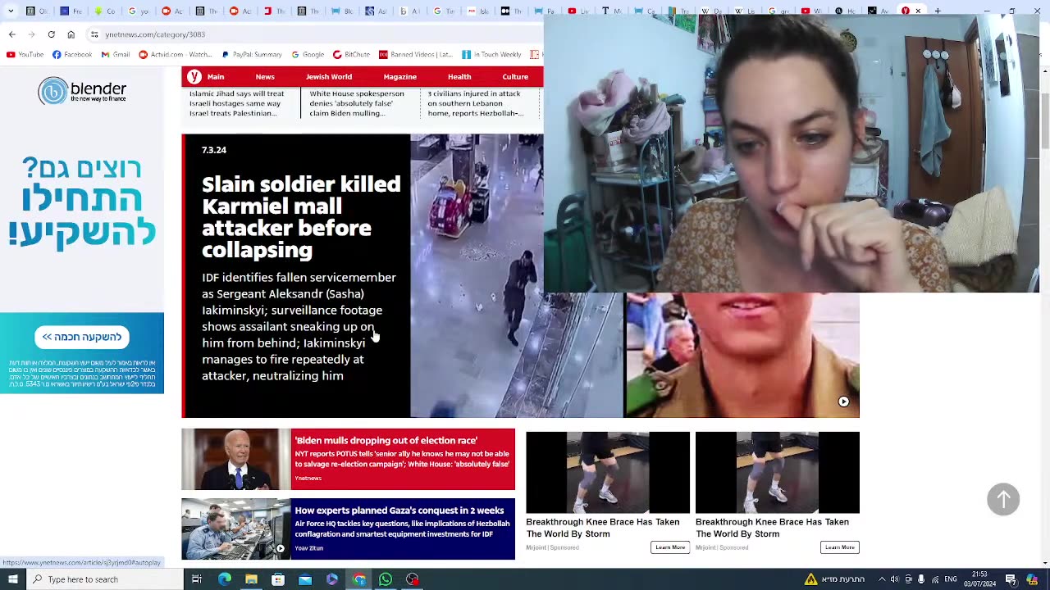This screenshot has width=1050, height=590.
Task: Open the tab search dropdown arrow
Action: click(x=11, y=11)
